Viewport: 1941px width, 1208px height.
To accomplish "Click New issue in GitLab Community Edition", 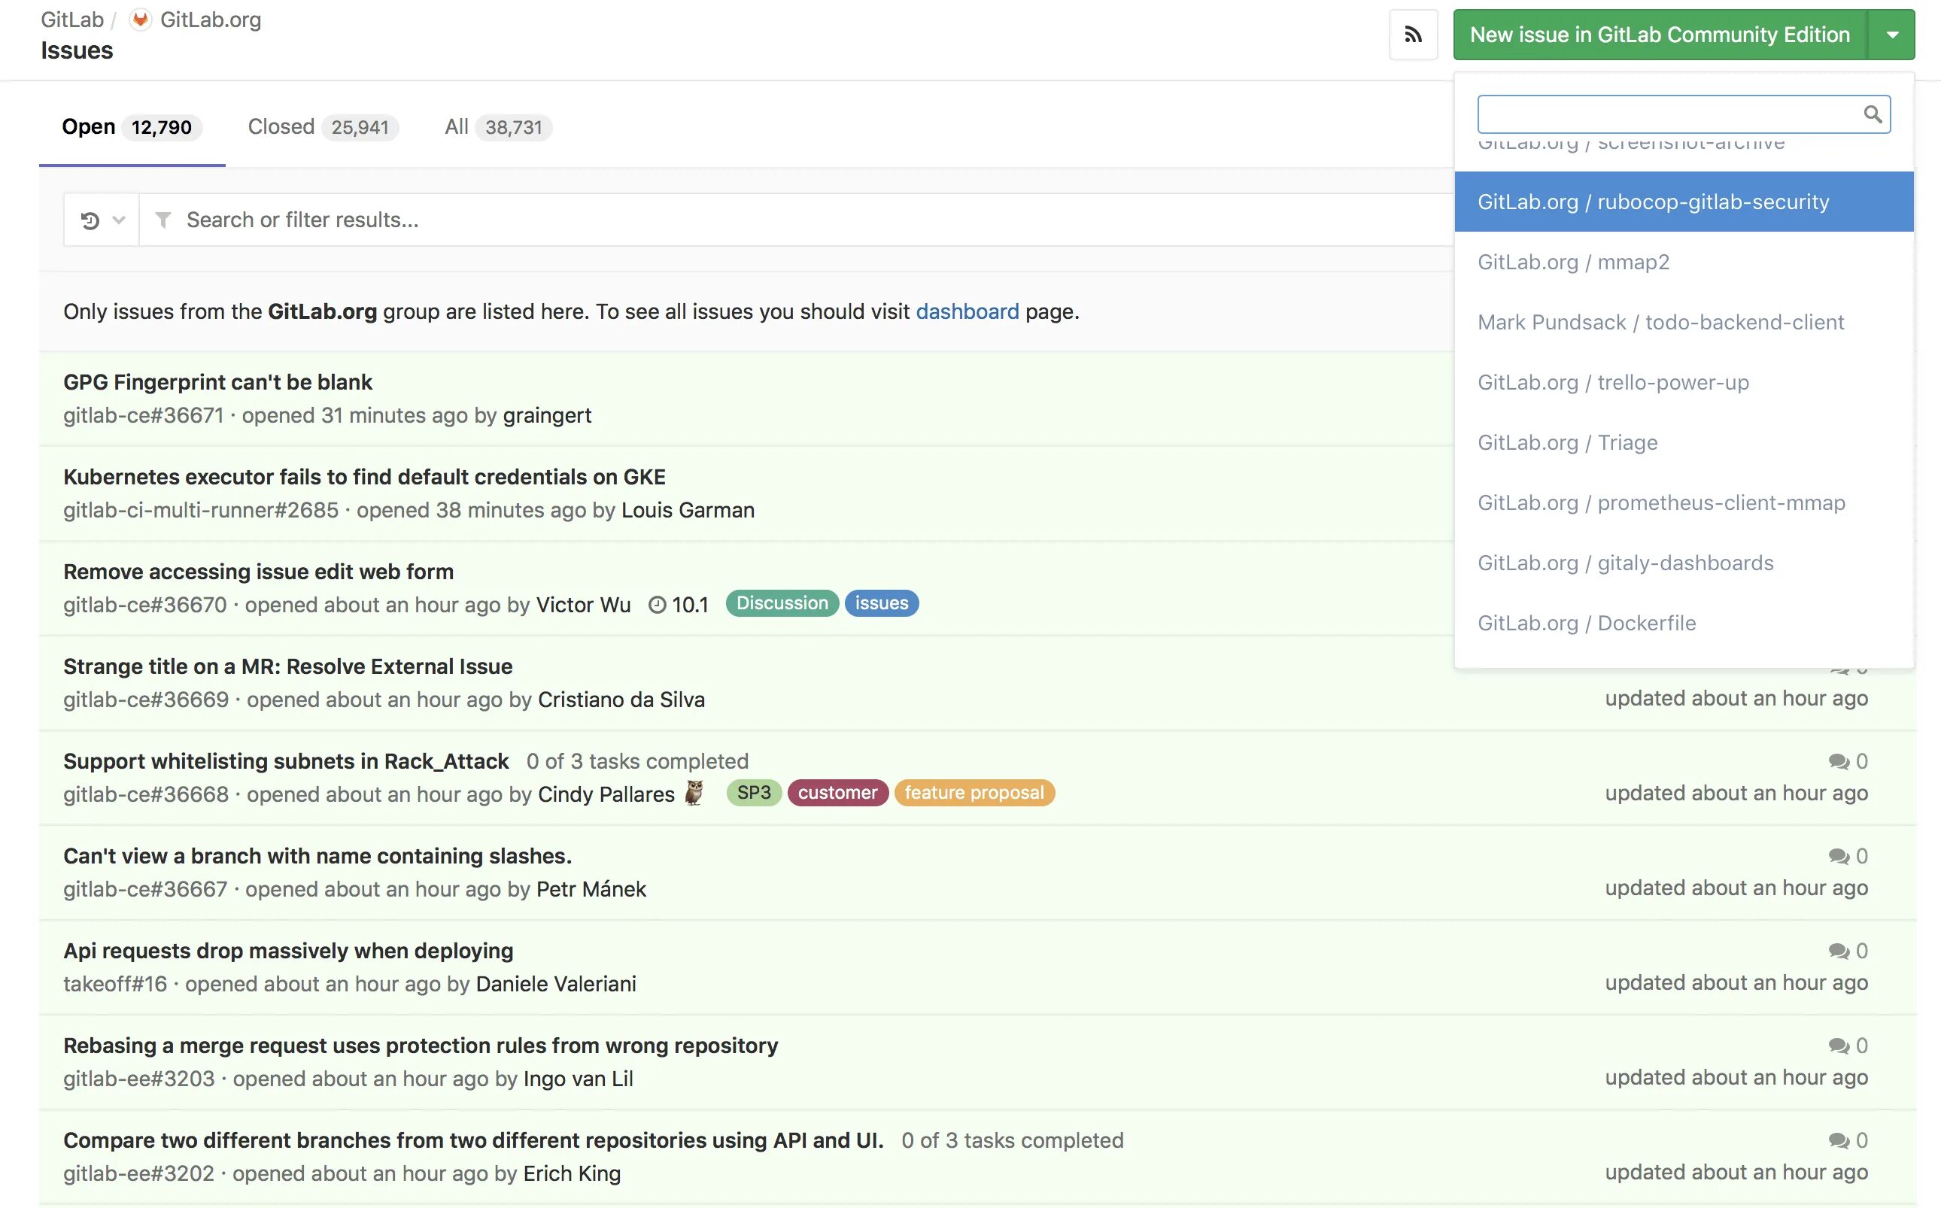I will [1660, 35].
